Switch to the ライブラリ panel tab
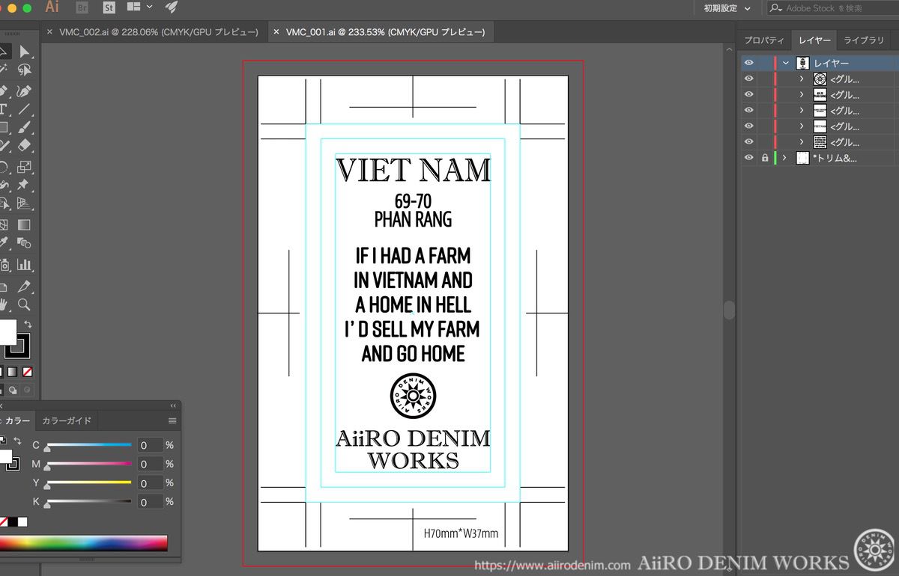This screenshot has height=576, width=899. point(864,40)
